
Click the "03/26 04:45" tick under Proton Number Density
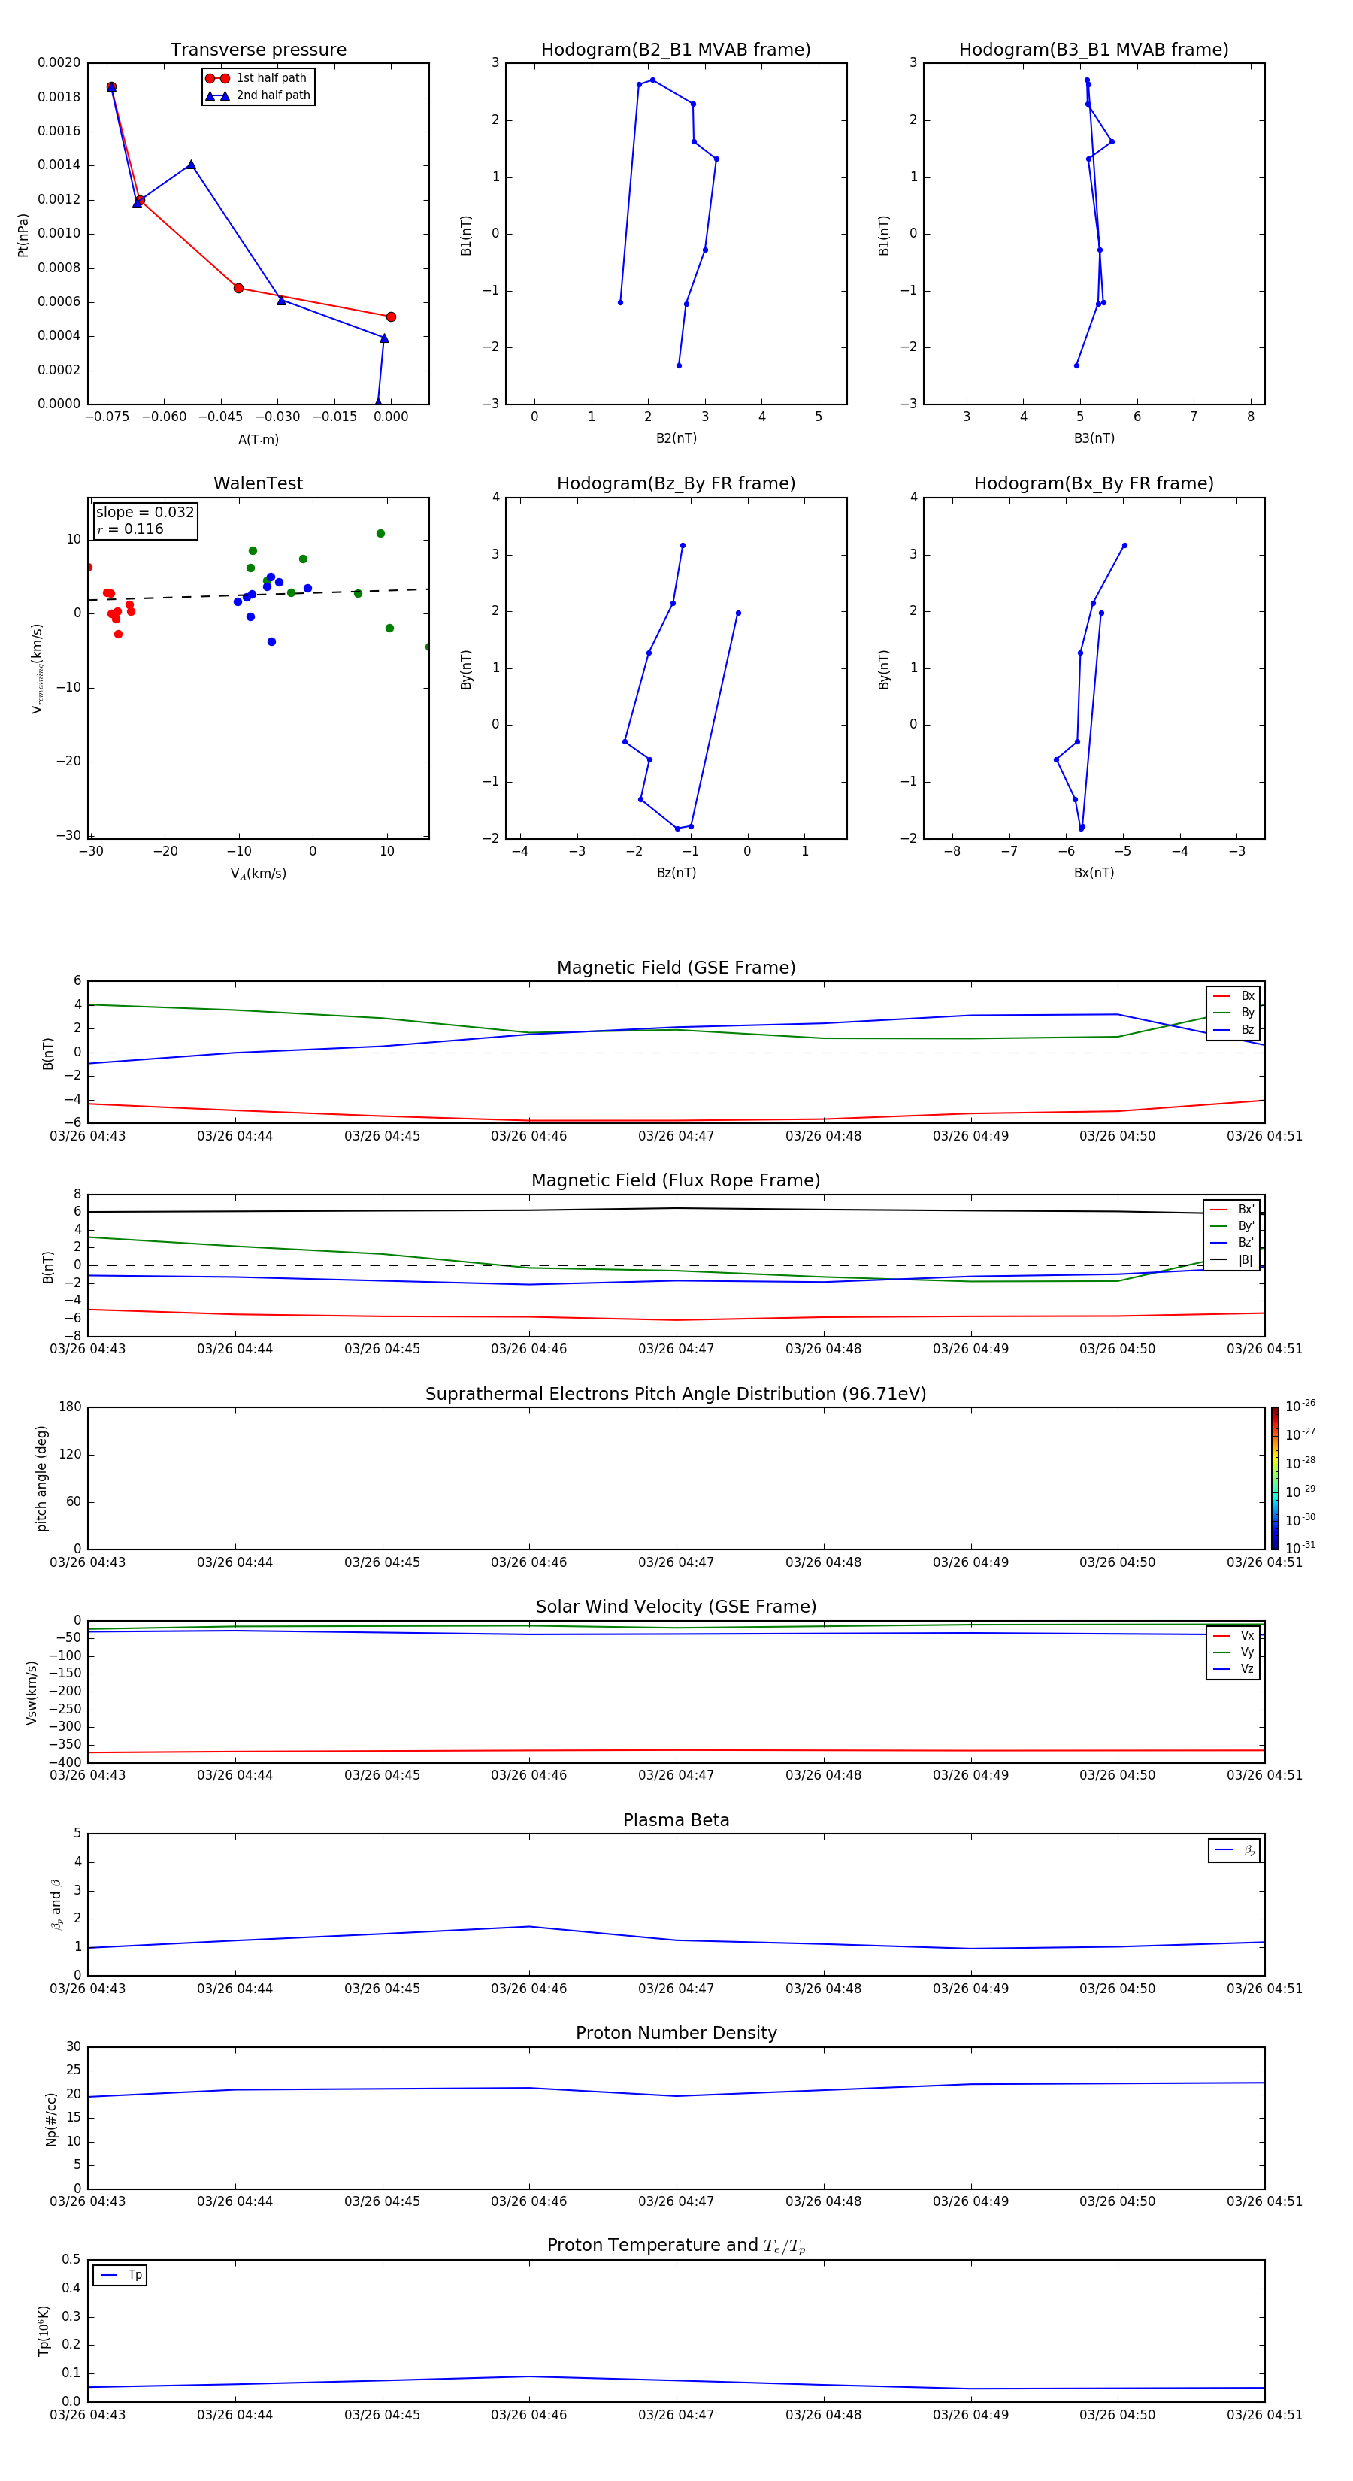[x=383, y=2201]
